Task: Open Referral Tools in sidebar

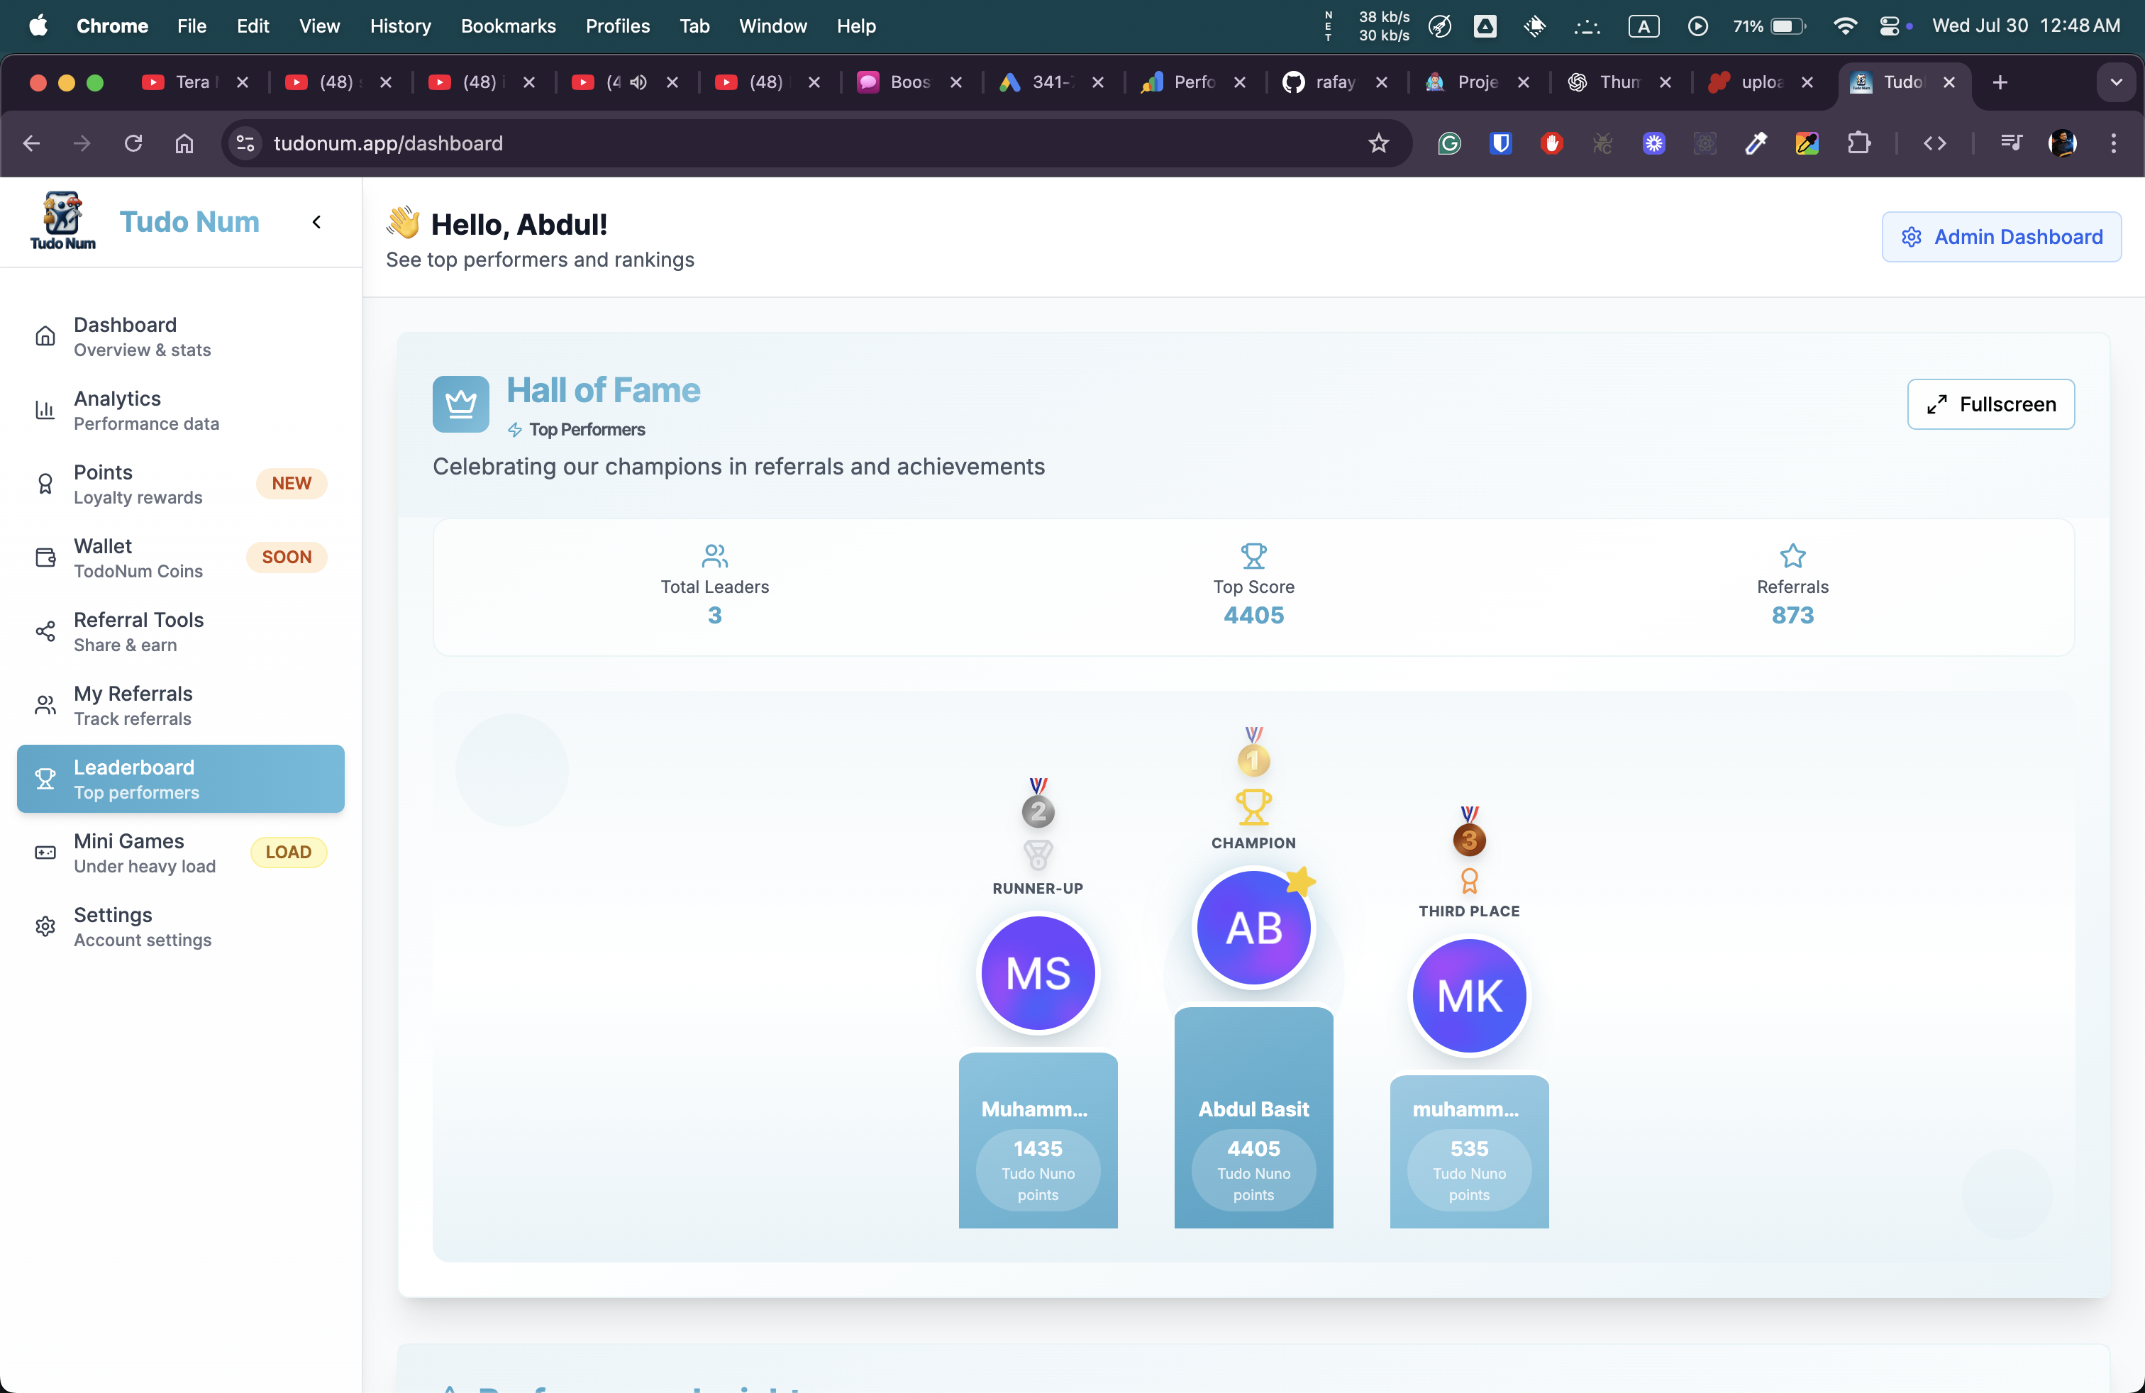Action: pyautogui.click(x=180, y=632)
